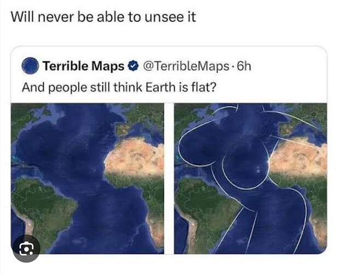
Task: Click the blue verified badge
Action: [x=133, y=67]
